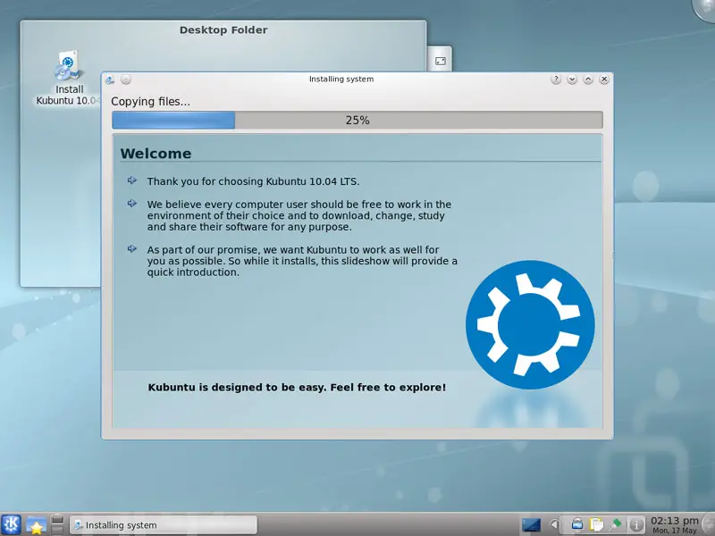Screen dimensions: 715x536
Task: Click the 'Copying files...' status label
Action: click(x=150, y=102)
